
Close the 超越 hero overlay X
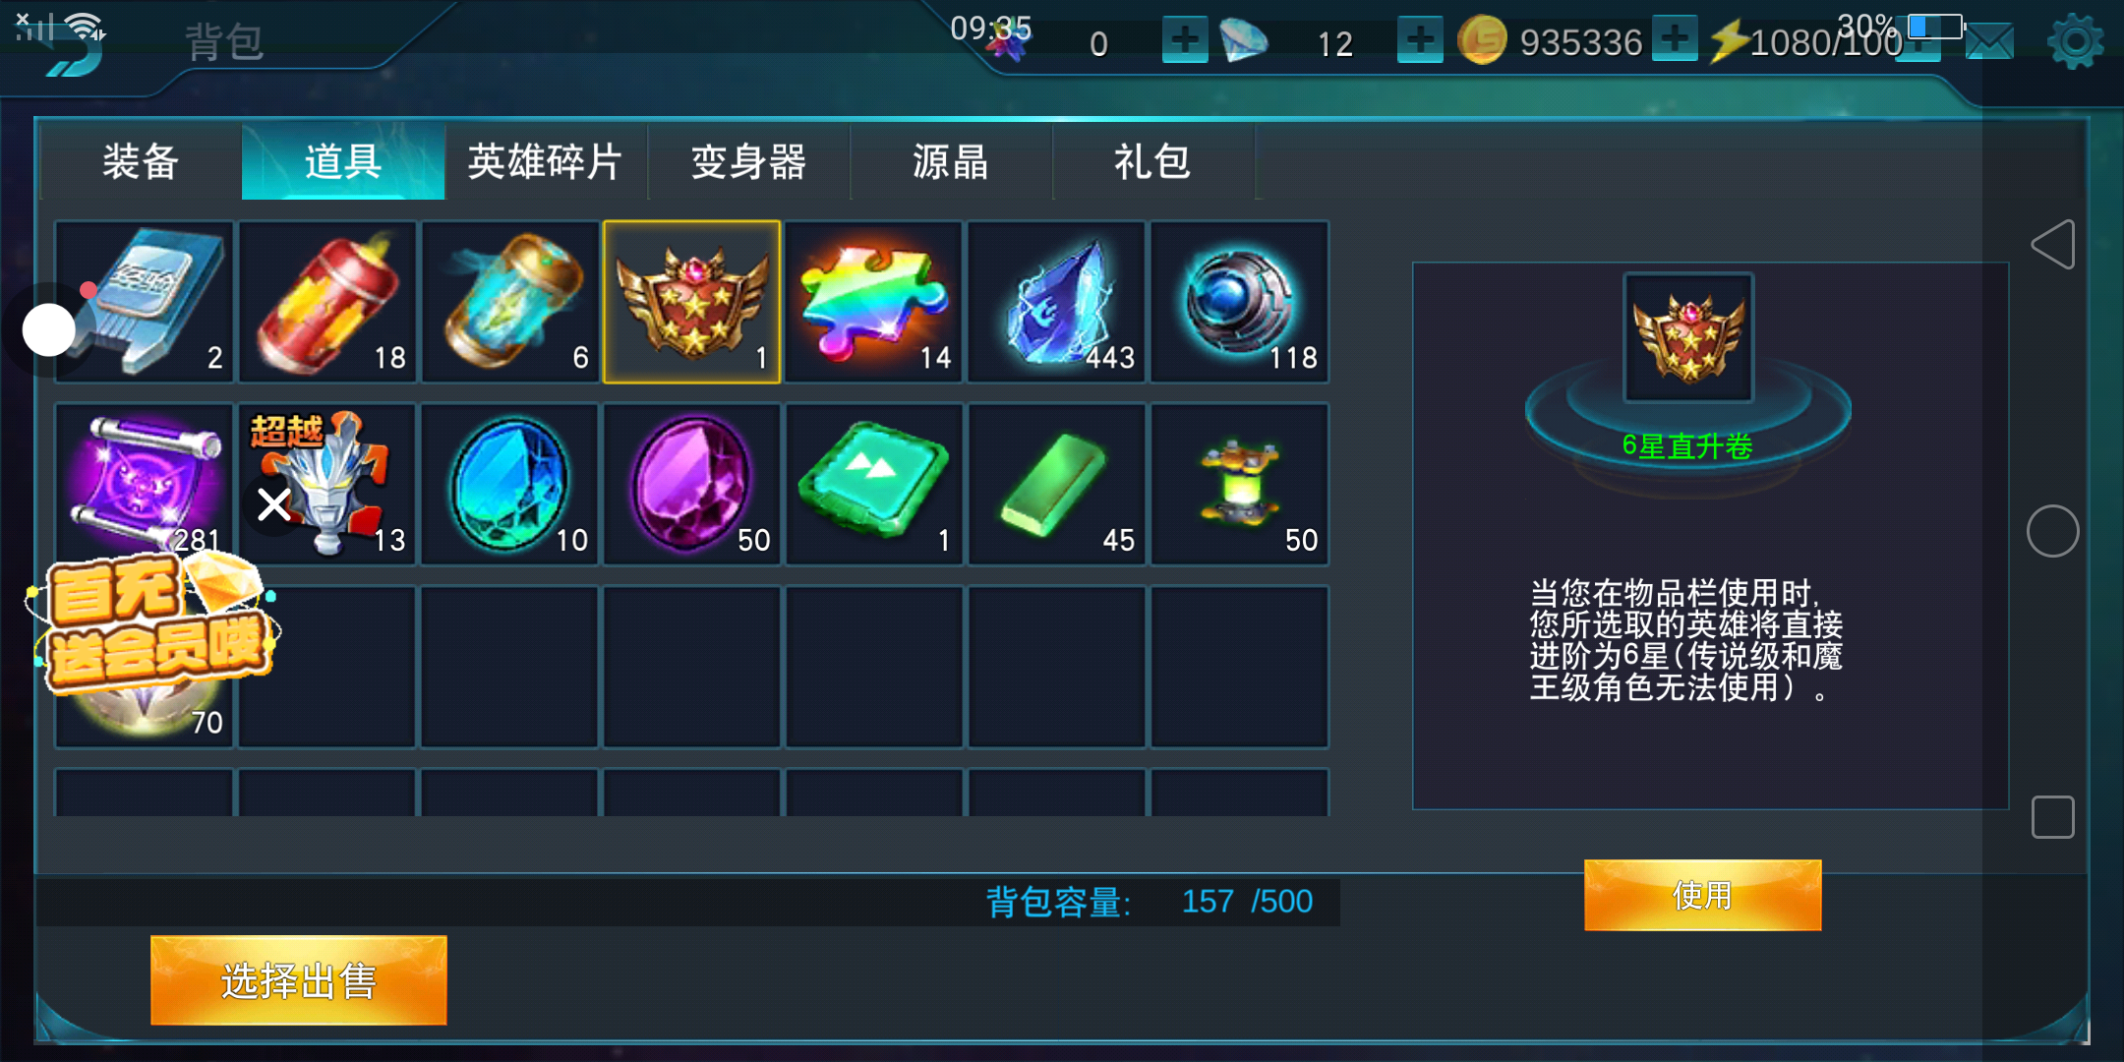273,504
